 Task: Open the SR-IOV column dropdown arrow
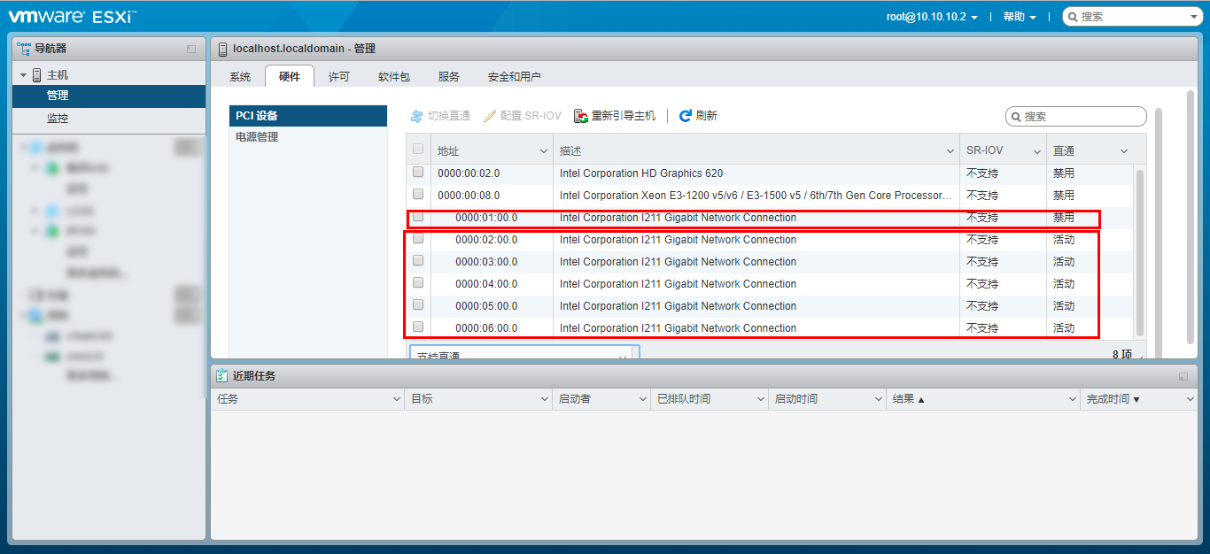pyautogui.click(x=1037, y=151)
